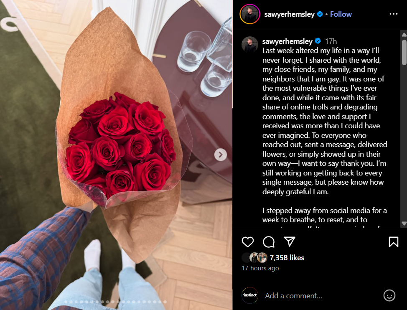The image size is (407, 310).
Task: Click the caption scrollbar thumb
Action: [404, 52]
